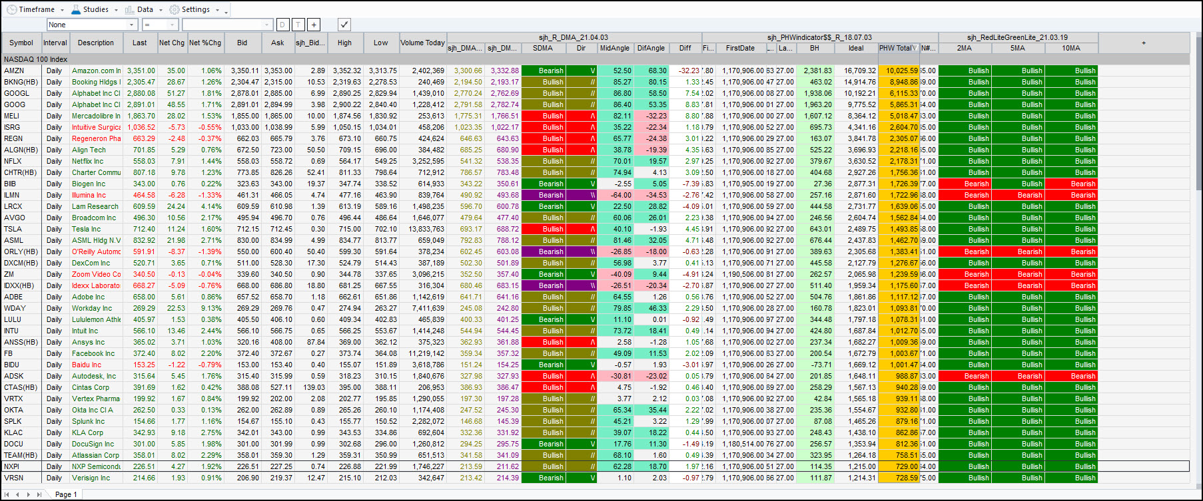Go to previous page arrow

pyautogui.click(x=18, y=494)
